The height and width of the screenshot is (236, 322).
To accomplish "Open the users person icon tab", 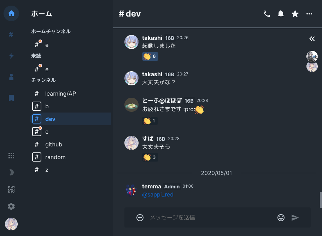I will pos(11,77).
